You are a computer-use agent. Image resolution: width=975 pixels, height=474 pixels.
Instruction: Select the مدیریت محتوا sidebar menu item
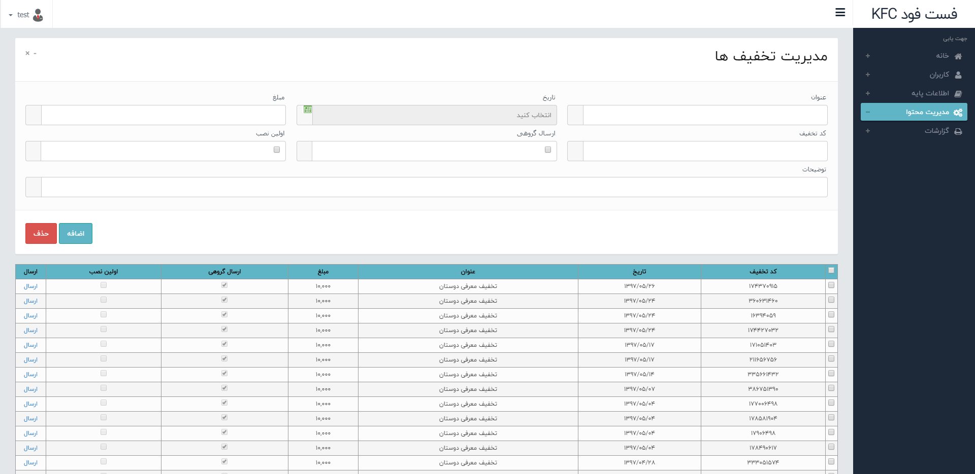click(x=914, y=112)
